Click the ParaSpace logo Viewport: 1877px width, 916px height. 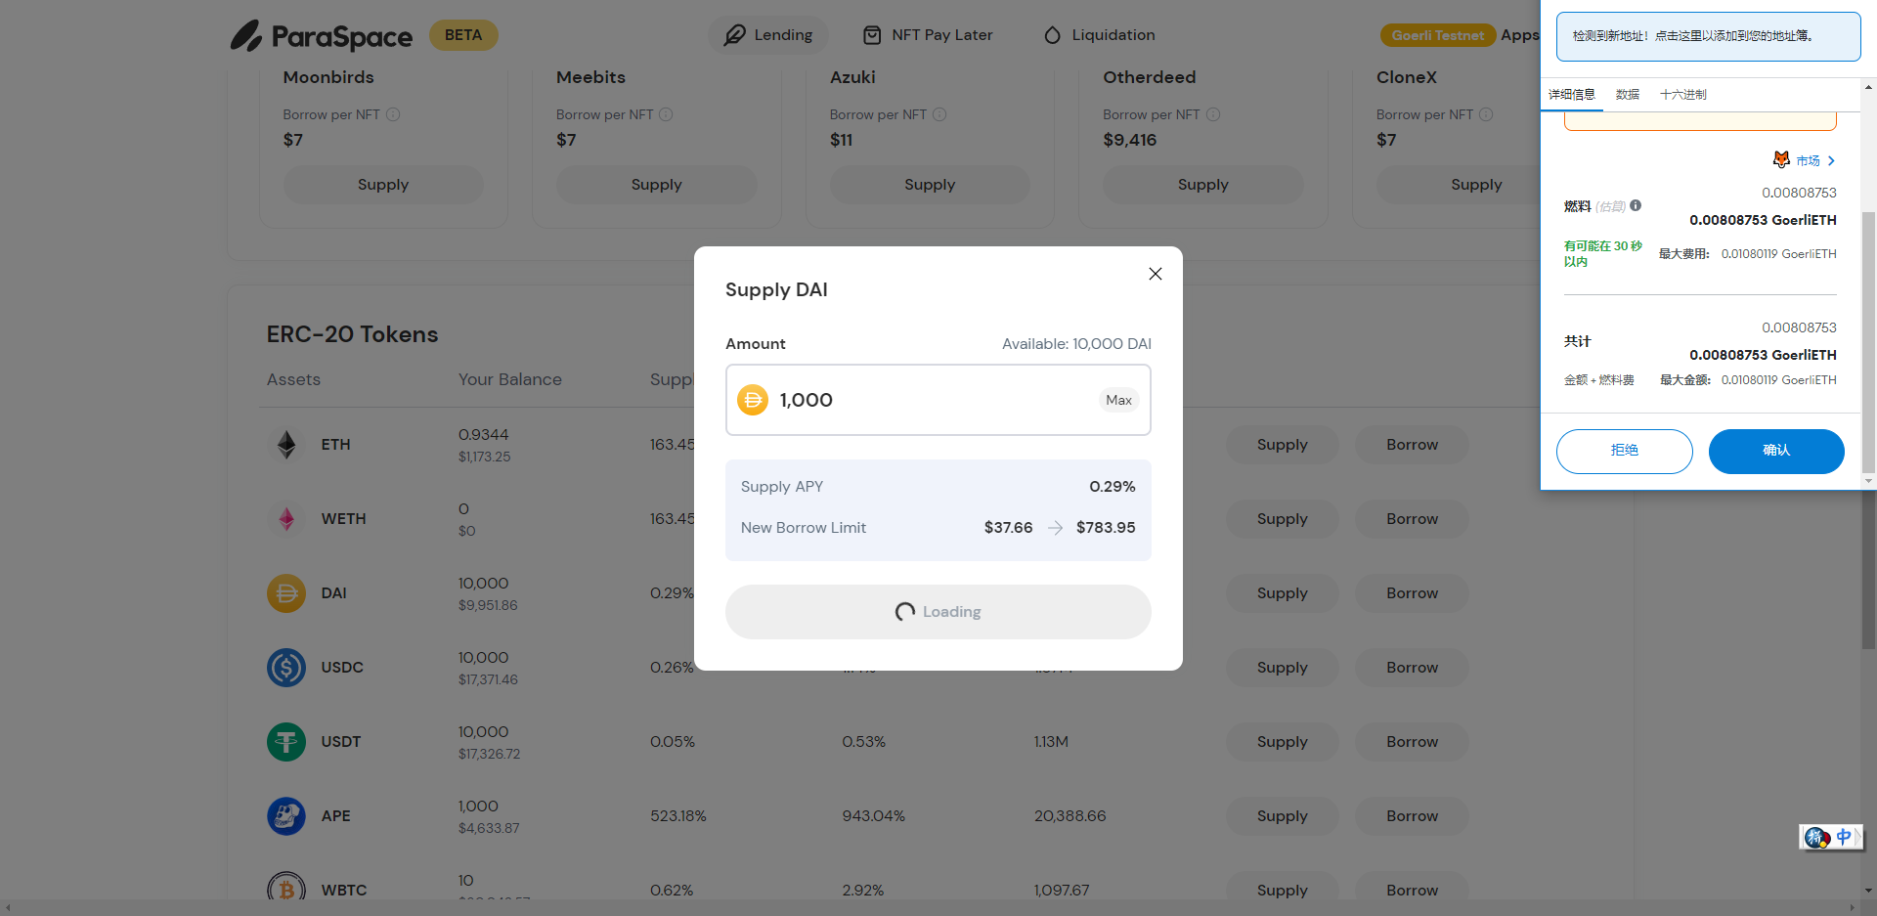(x=321, y=36)
